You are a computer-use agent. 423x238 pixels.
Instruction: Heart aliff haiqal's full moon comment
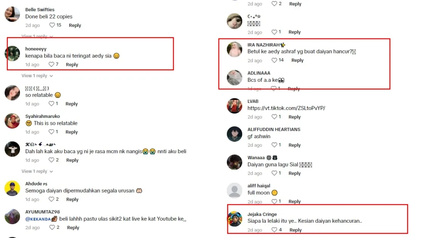pyautogui.click(x=274, y=202)
